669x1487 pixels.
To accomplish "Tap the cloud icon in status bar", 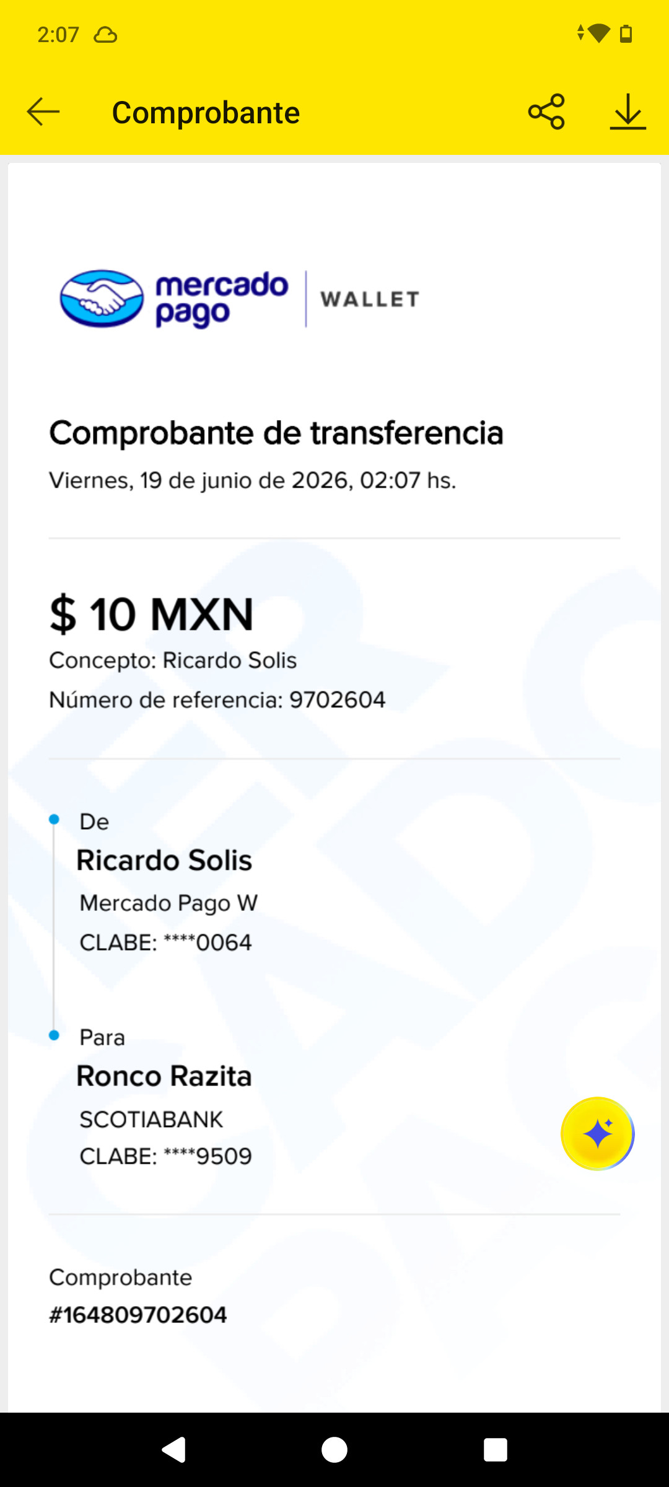I will coord(105,35).
